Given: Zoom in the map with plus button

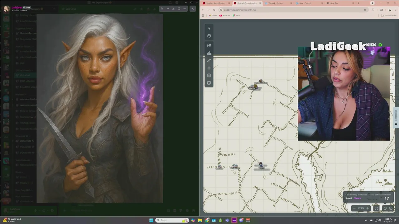Looking at the screenshot, I should [x=368, y=208].
